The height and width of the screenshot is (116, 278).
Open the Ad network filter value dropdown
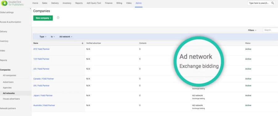66,37
